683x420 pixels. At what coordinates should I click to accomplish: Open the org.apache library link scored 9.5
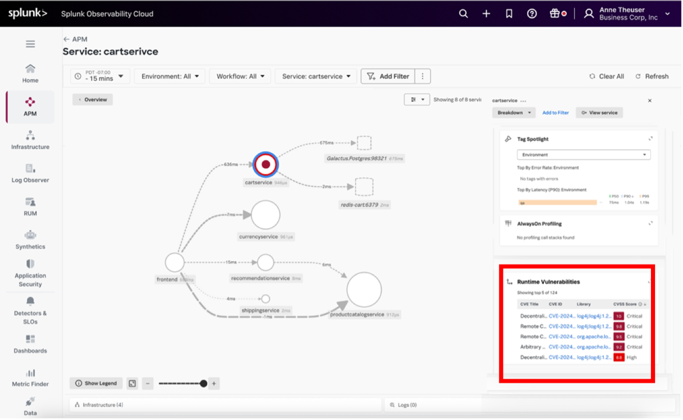coord(594,336)
